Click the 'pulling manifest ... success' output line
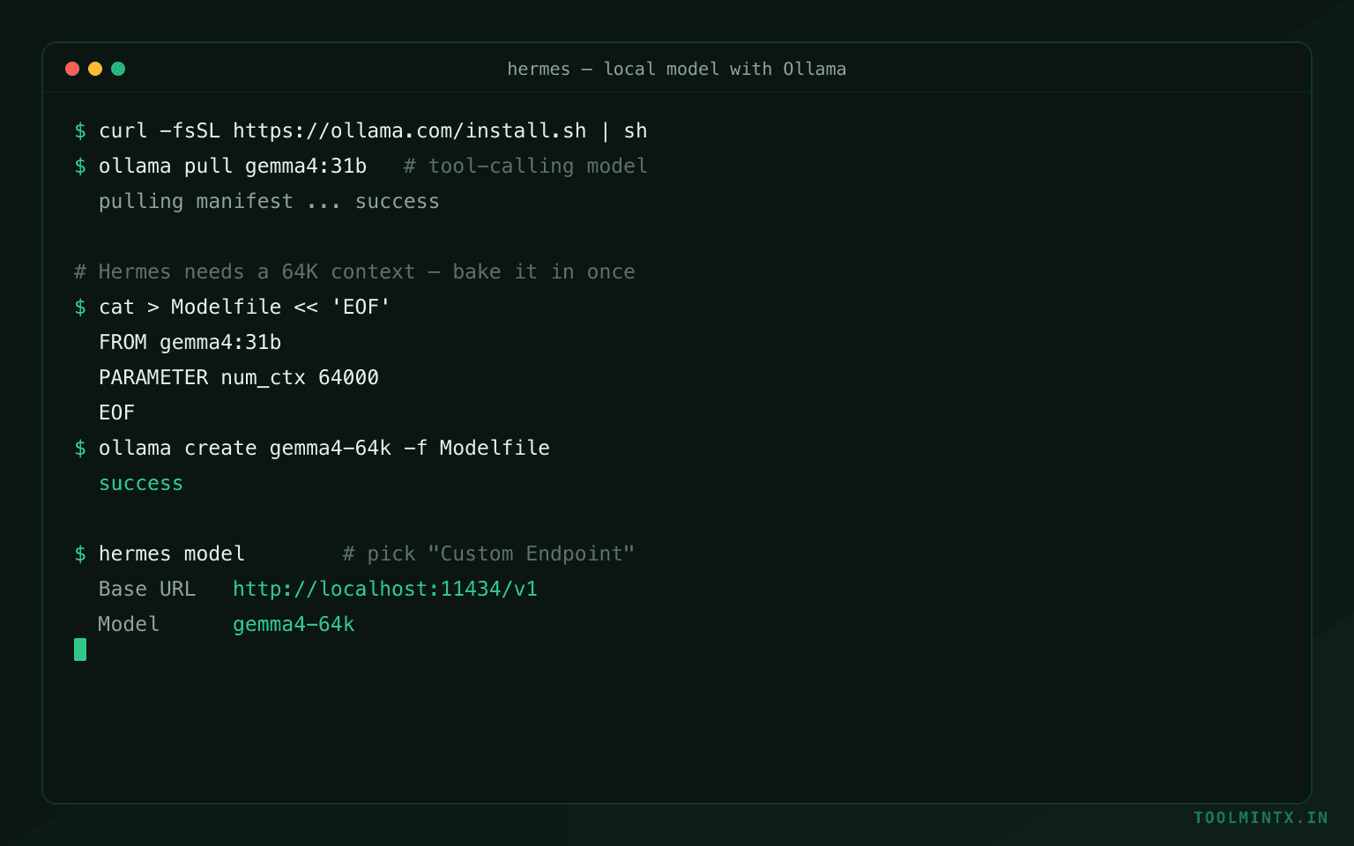Screen dimensions: 1354x846 pyautogui.click(x=269, y=201)
